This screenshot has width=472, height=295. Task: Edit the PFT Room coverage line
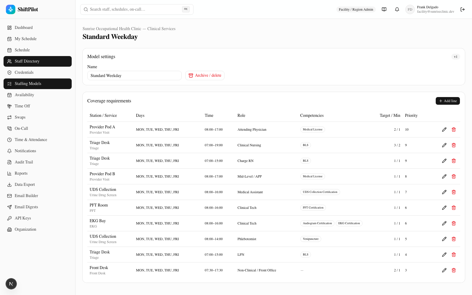click(444, 208)
